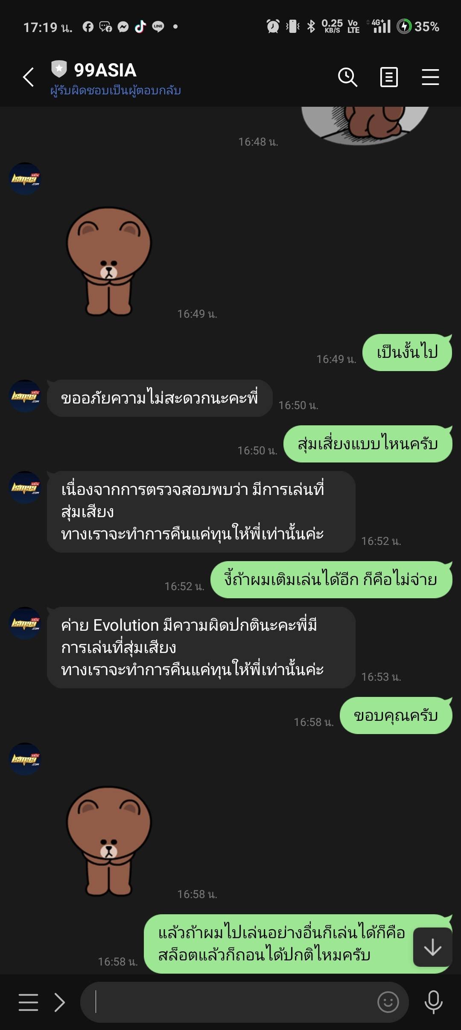Tap the TikTok notification icon in status bar

click(140, 27)
